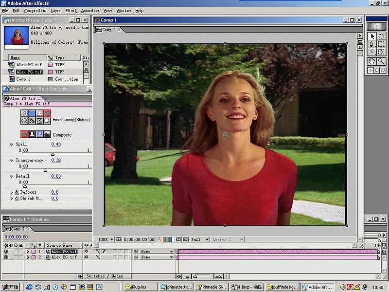Click the Primatte sphere icon
Image resolution: width=389 pixels, height=292 pixels.
(47, 121)
